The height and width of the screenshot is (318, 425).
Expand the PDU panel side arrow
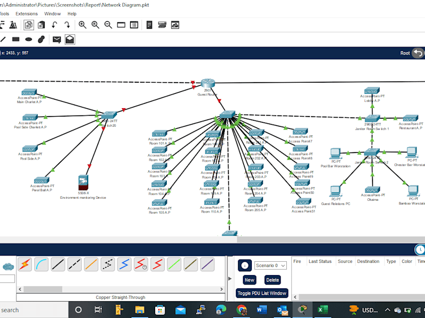(230, 279)
